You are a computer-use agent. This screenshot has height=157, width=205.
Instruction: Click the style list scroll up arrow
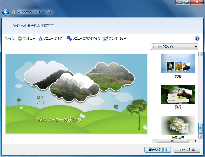pyautogui.click(x=200, y=54)
